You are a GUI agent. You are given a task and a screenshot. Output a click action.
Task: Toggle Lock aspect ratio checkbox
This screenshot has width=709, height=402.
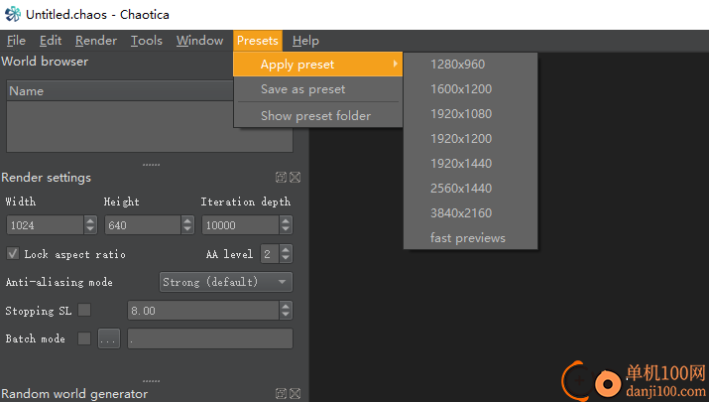(x=13, y=253)
